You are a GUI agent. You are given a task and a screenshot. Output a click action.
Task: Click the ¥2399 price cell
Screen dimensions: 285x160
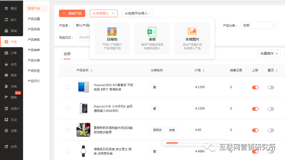point(200,109)
